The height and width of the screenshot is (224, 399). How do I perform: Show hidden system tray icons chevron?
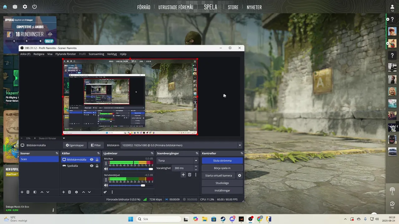tap(345, 219)
